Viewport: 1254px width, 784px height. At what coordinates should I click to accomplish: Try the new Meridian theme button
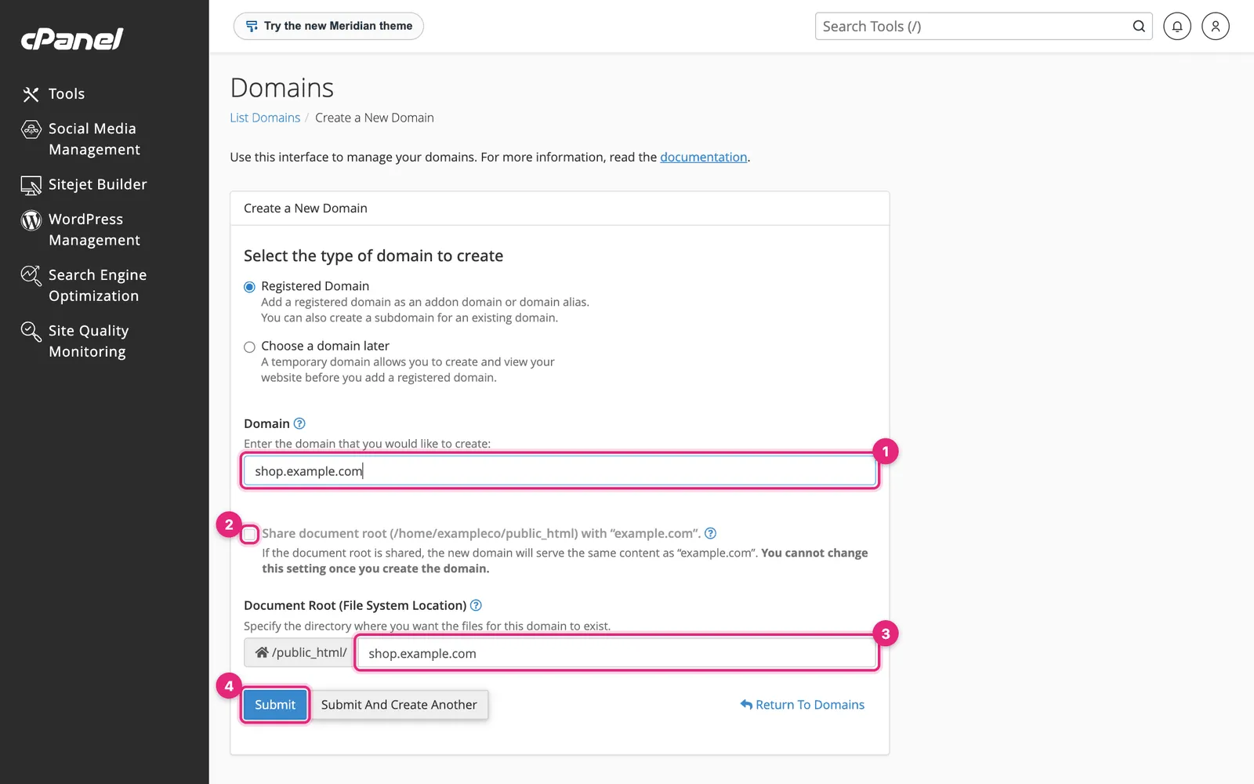(328, 26)
